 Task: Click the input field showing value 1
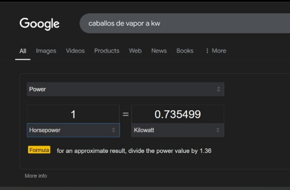tap(73, 114)
